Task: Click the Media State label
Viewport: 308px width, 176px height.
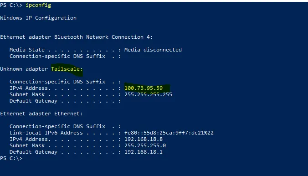Action: coord(27,50)
